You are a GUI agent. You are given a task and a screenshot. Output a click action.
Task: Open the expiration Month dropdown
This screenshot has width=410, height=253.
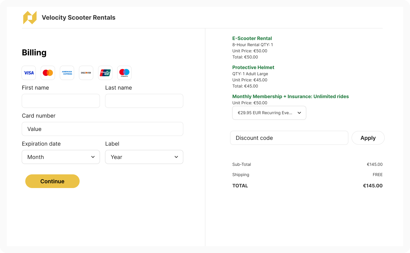point(61,157)
